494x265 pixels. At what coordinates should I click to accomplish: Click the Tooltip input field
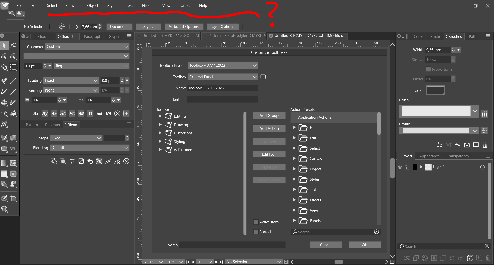click(232, 245)
